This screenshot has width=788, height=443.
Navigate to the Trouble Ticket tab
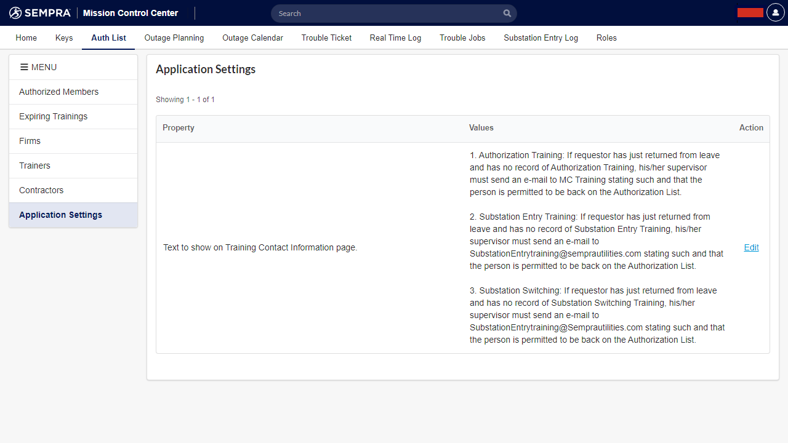pyautogui.click(x=326, y=38)
